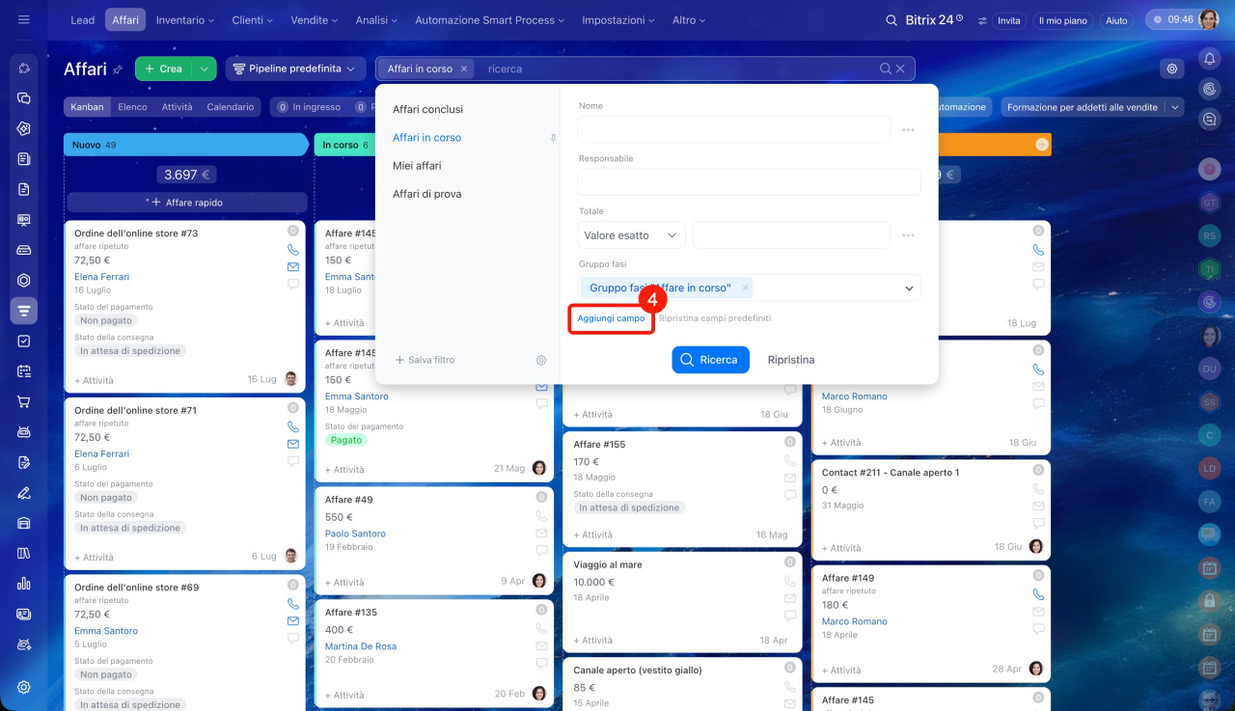Click the Aggiungi campo link

tap(611, 318)
